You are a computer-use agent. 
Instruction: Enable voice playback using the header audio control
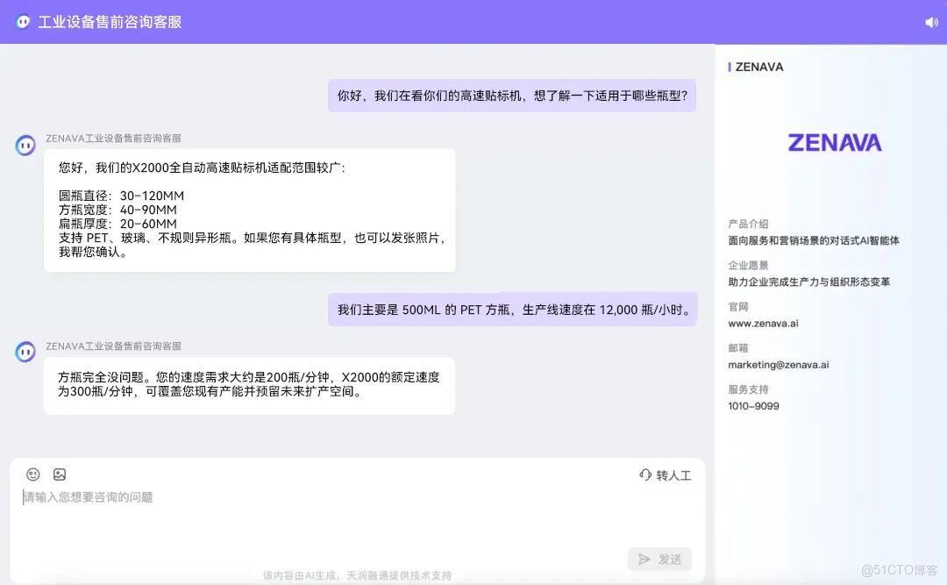tap(930, 22)
